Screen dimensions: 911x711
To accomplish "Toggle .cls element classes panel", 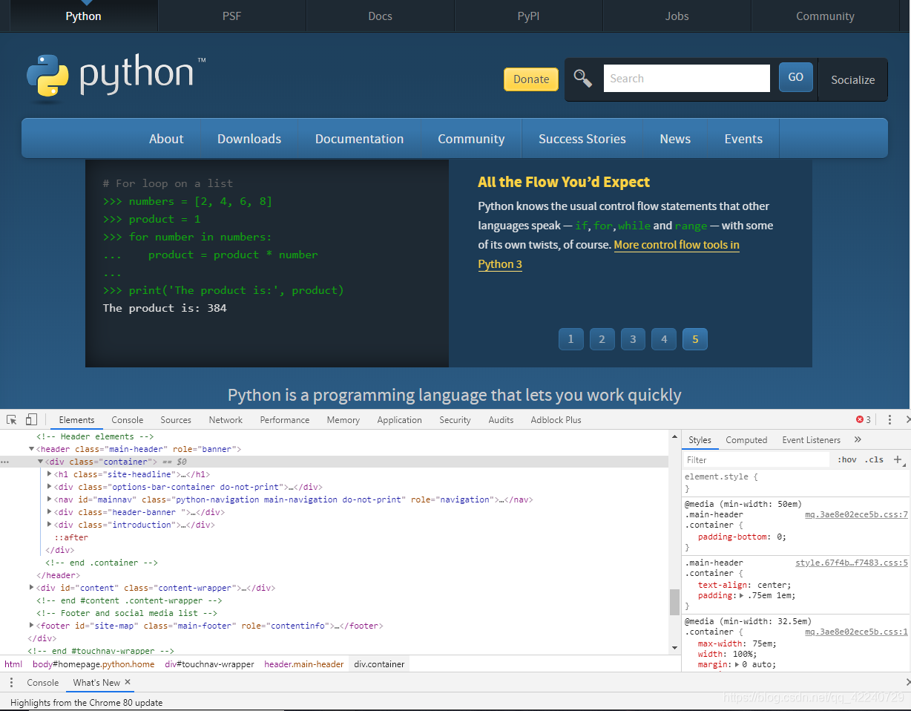I will click(875, 459).
